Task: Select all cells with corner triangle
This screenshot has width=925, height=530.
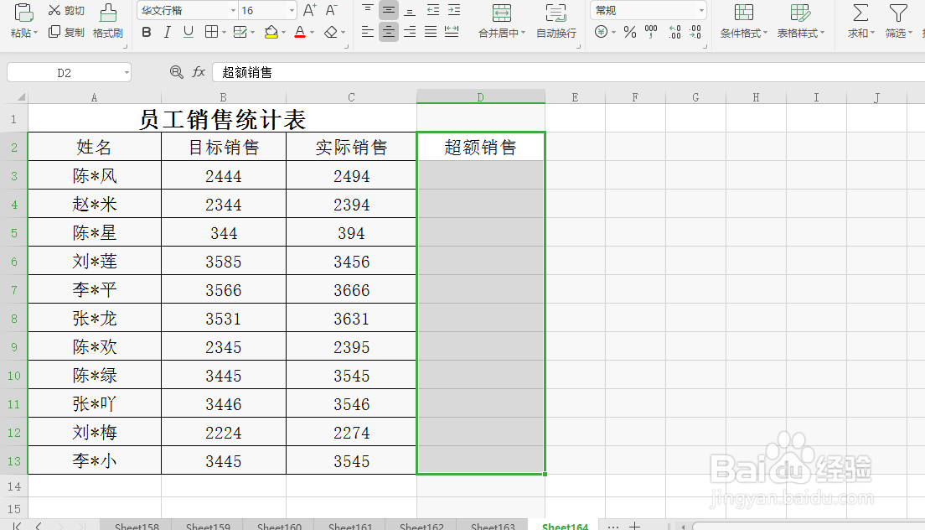Action: pyautogui.click(x=21, y=96)
